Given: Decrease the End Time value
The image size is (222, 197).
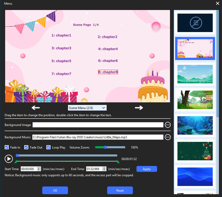Looking at the screenshot, I should 104,170.
